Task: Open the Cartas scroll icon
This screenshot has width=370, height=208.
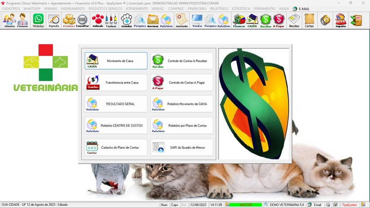Action: click(x=309, y=20)
